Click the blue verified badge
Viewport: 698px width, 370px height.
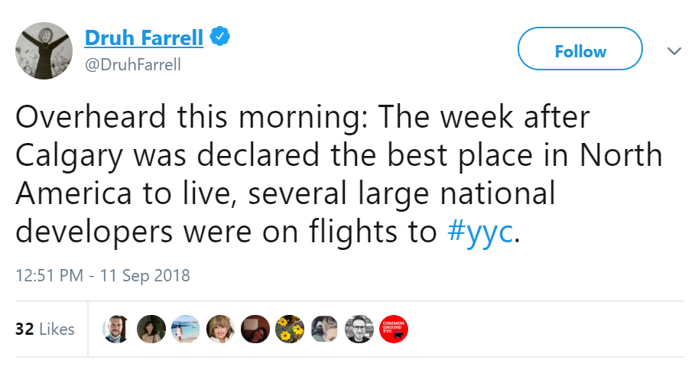pyautogui.click(x=221, y=36)
